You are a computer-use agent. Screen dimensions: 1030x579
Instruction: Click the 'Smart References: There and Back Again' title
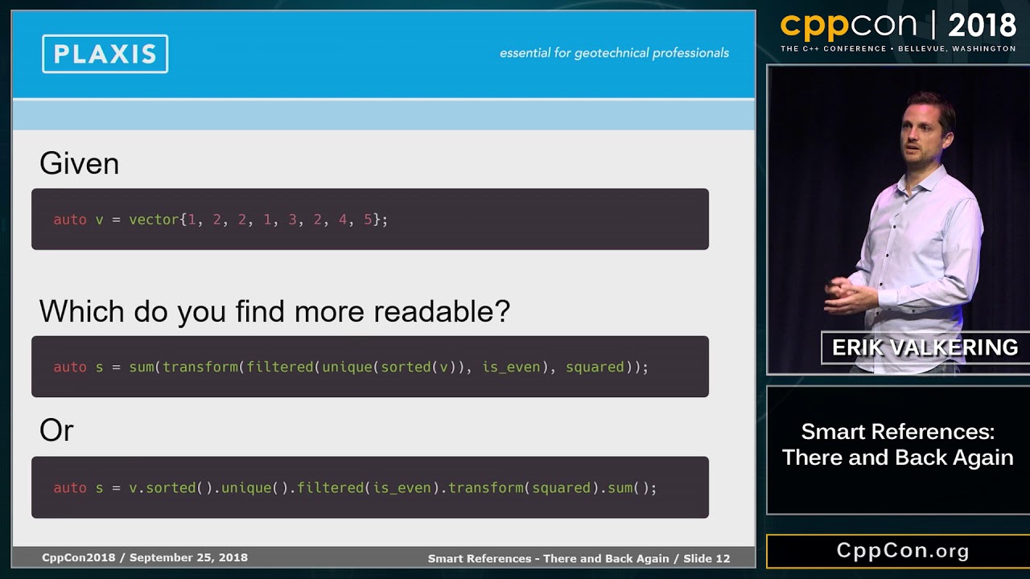898,444
